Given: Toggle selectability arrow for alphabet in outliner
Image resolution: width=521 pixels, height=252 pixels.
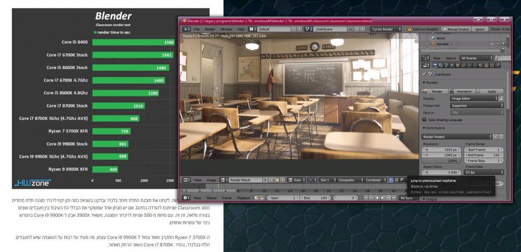Looking at the screenshot, I should 498,44.
